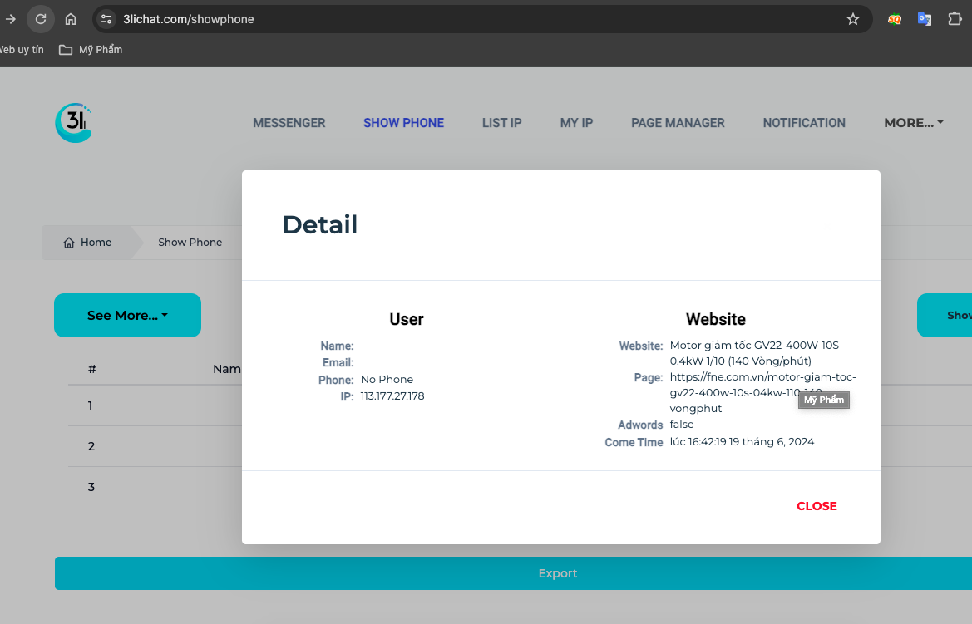
Task: Open the NOTIFICATION page
Action: click(804, 123)
